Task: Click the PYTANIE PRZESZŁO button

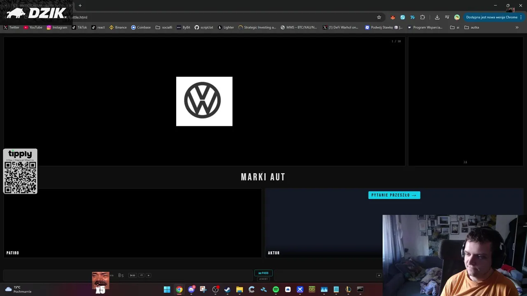Action: [x=394, y=195]
